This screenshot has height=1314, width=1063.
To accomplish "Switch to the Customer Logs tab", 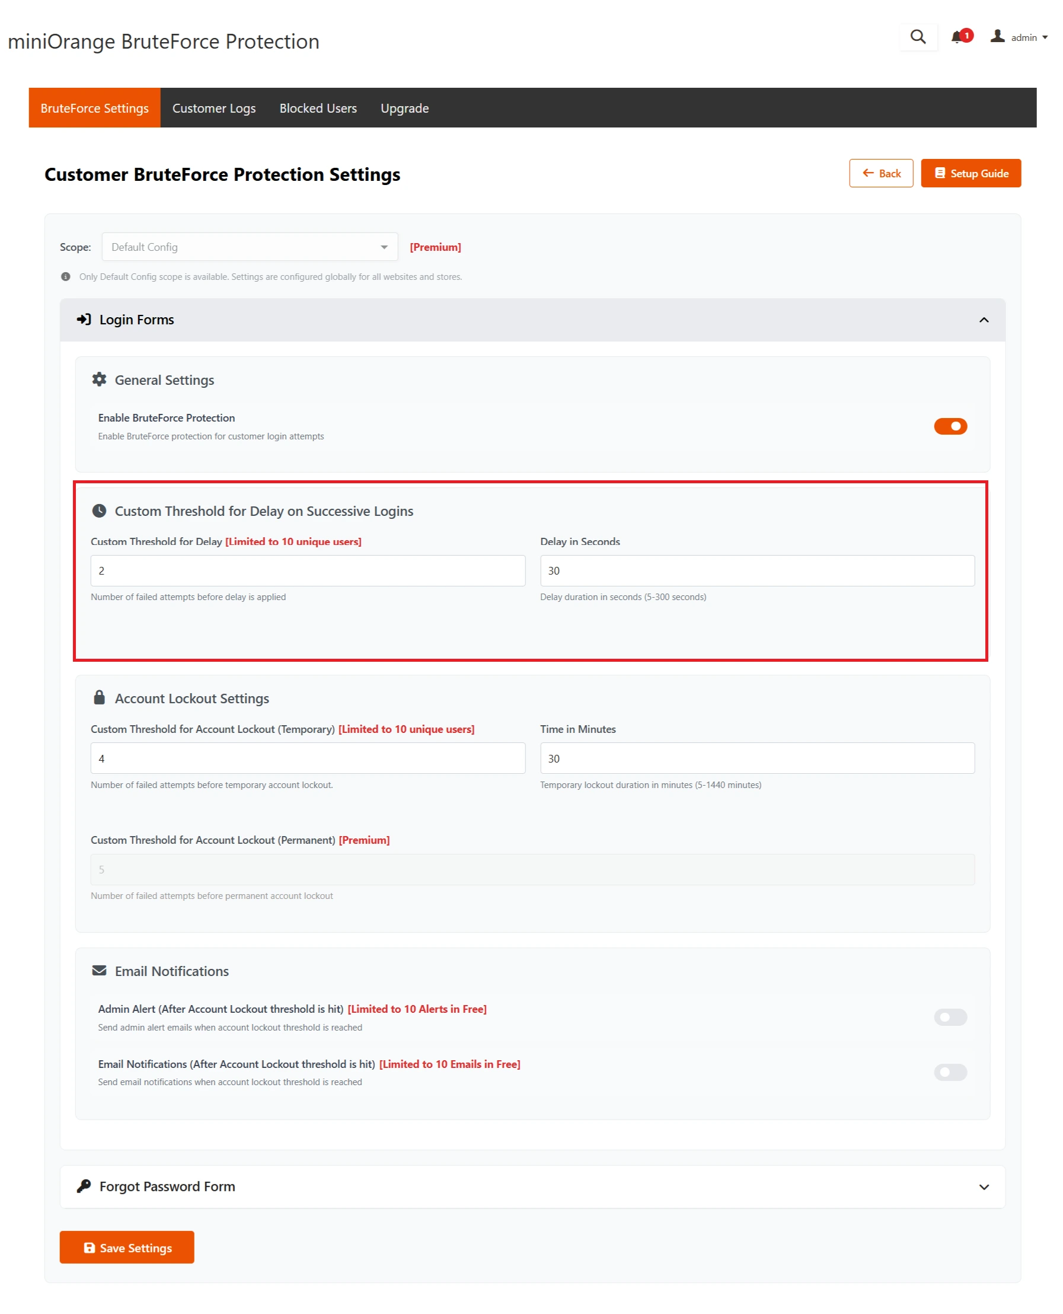I will point(213,108).
